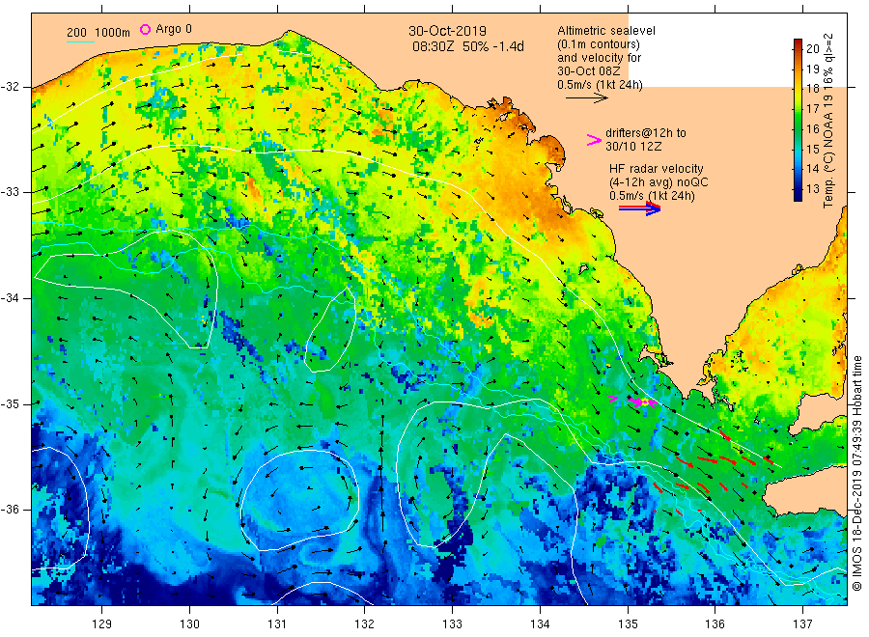The width and height of the screenshot is (869, 637).
Task: Click the '(4-12h avg) noQC' text
Action: 659,182
